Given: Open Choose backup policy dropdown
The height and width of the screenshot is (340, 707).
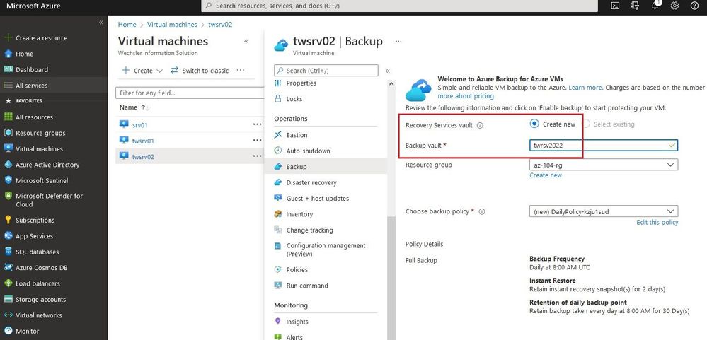Looking at the screenshot, I should (x=603, y=211).
